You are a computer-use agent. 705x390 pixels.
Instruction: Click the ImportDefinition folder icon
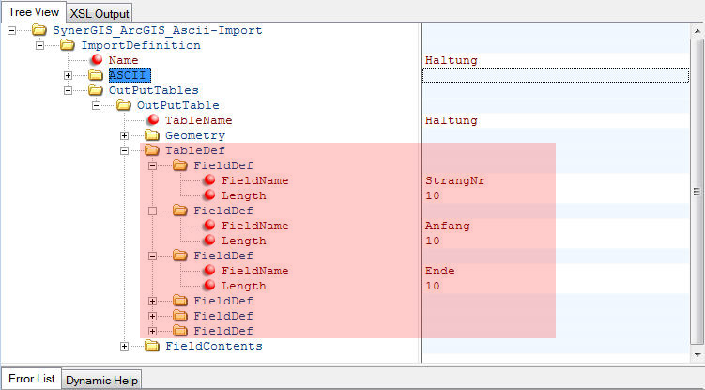(x=68, y=45)
